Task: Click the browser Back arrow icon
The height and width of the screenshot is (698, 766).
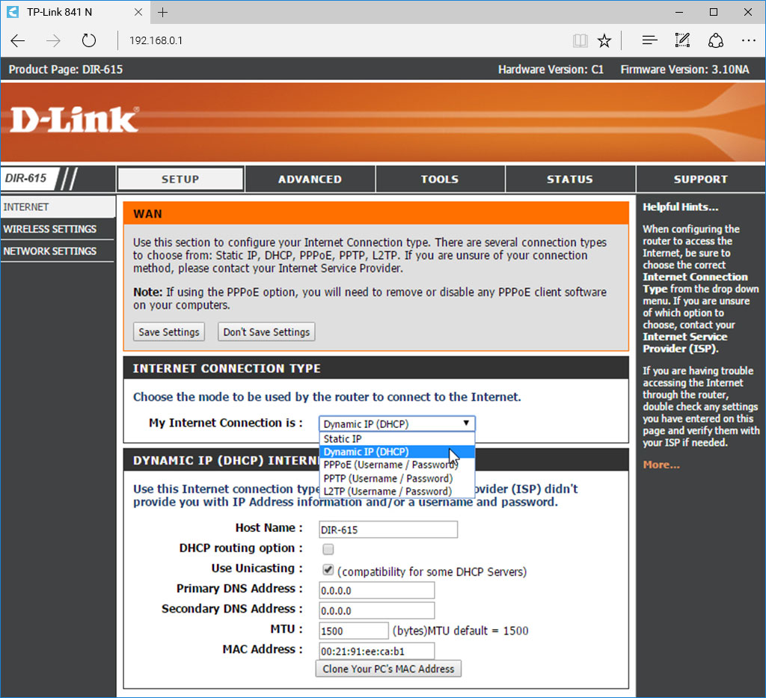Action: [18, 40]
